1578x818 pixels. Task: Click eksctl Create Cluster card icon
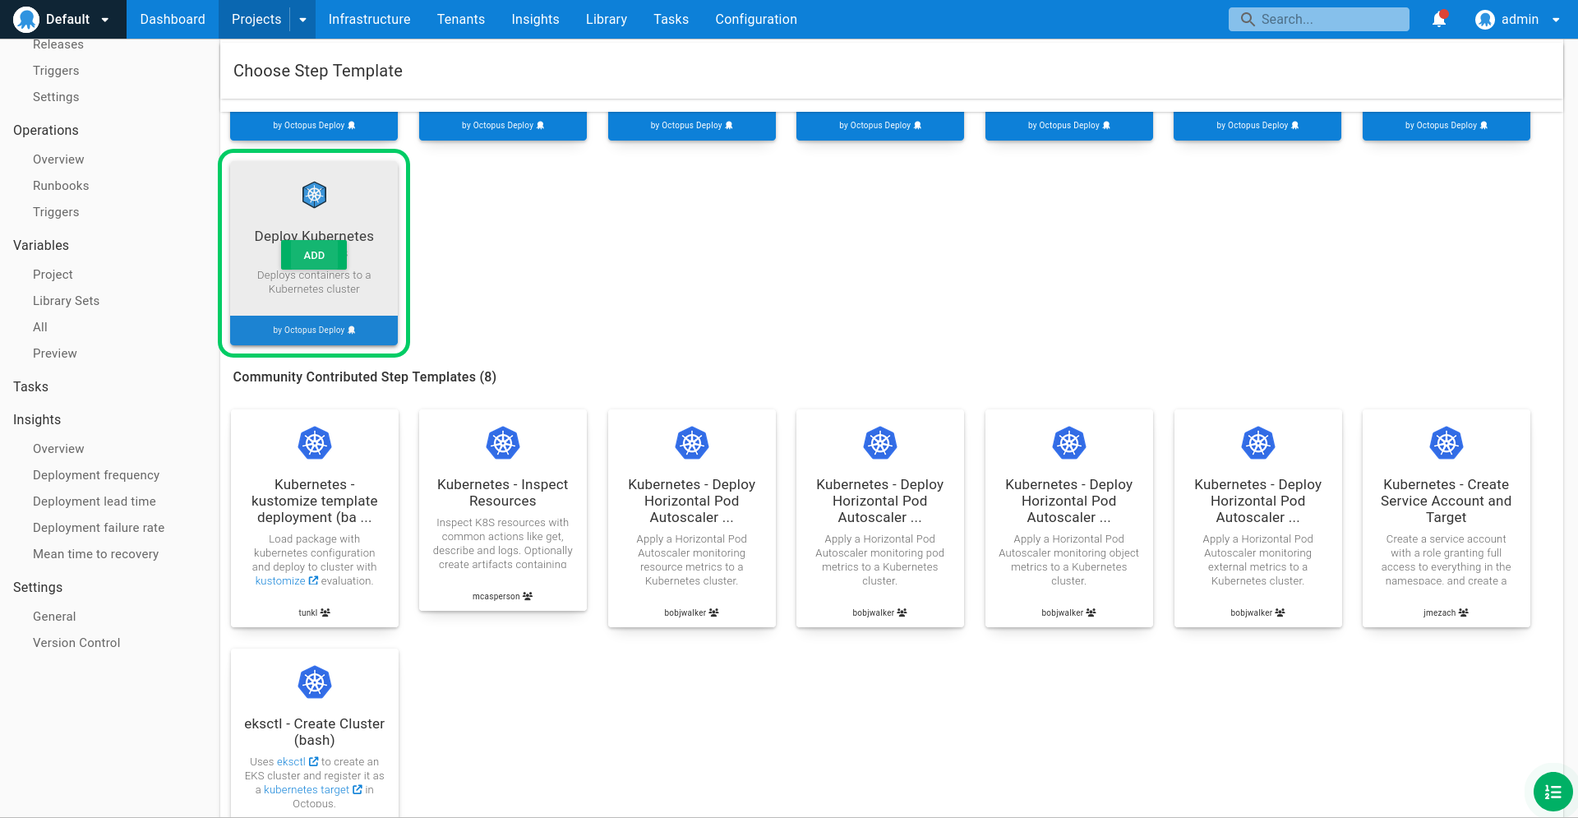314,682
